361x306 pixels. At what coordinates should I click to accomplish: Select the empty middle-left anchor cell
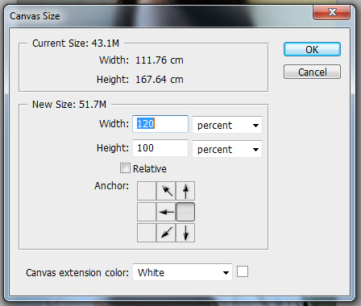click(147, 212)
